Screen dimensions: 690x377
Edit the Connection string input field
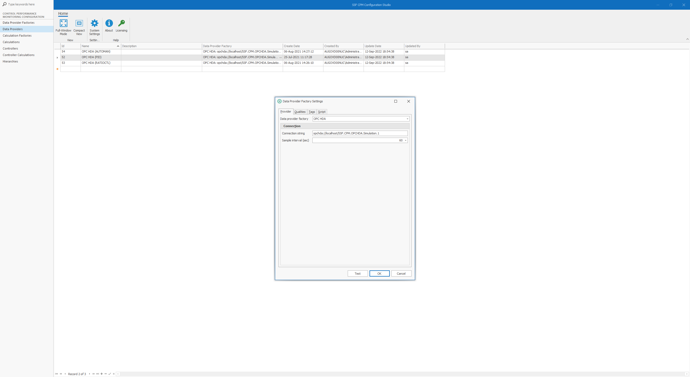360,133
